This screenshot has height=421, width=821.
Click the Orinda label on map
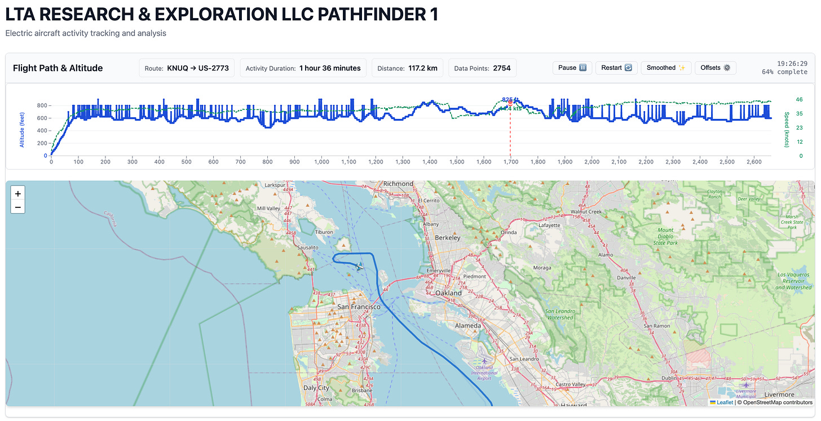point(509,232)
